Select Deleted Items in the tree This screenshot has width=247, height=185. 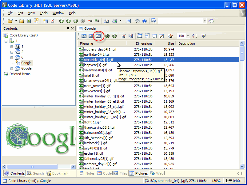(x=20, y=74)
